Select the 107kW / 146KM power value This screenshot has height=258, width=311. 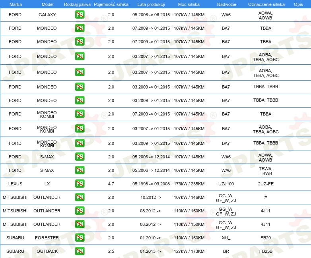pos(189,197)
